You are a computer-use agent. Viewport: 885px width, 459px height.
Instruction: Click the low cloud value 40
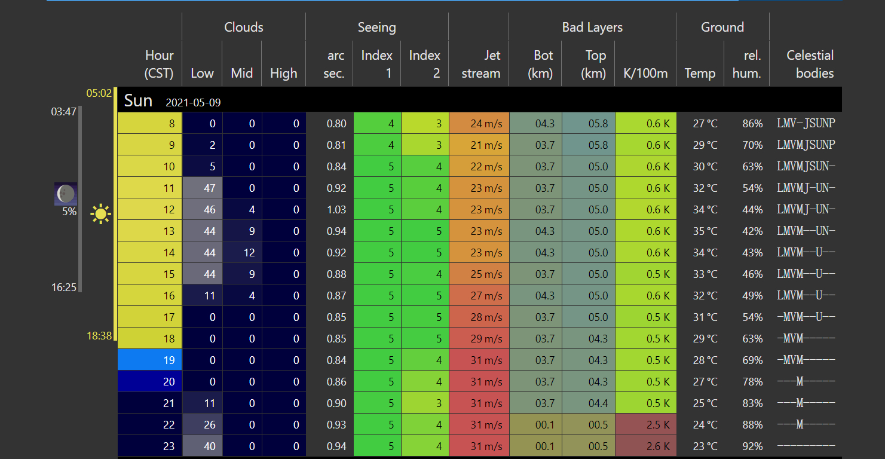coord(202,446)
